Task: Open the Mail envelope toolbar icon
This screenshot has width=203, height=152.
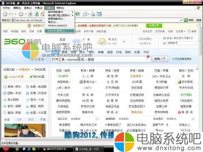Action: (x=85, y=14)
